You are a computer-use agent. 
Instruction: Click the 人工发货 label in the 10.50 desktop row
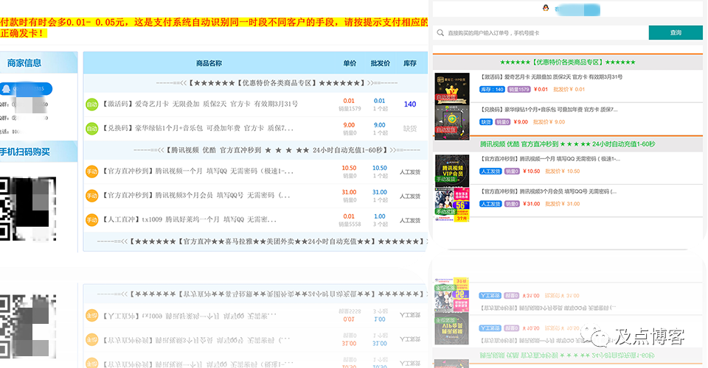click(x=410, y=172)
